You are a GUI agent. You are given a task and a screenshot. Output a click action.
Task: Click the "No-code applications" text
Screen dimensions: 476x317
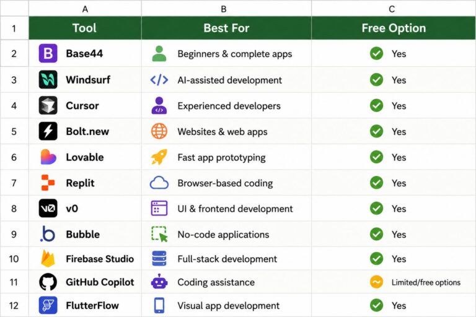pyautogui.click(x=223, y=235)
